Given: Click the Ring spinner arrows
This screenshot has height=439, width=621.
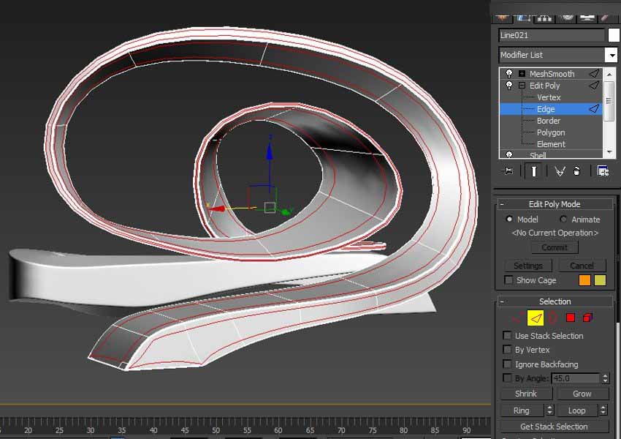Looking at the screenshot, I should point(549,410).
